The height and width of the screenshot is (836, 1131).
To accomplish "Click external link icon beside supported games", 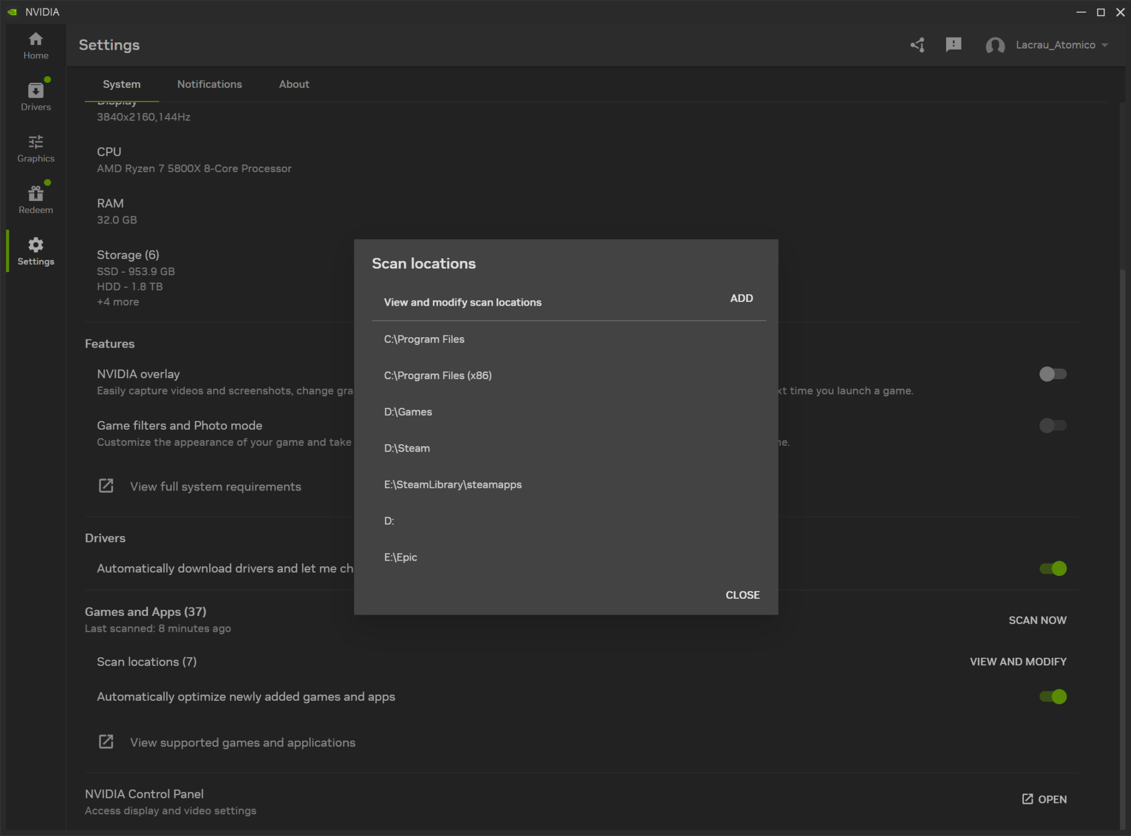I will point(106,742).
